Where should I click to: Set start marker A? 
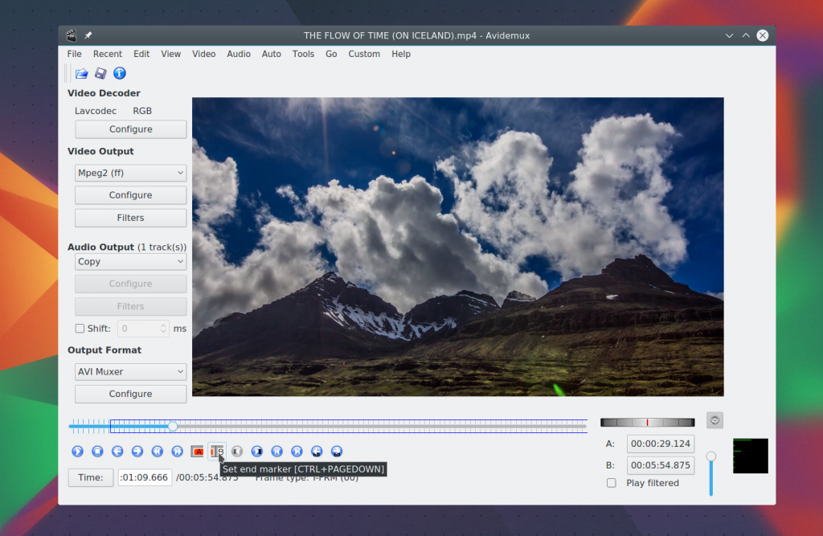tap(197, 452)
